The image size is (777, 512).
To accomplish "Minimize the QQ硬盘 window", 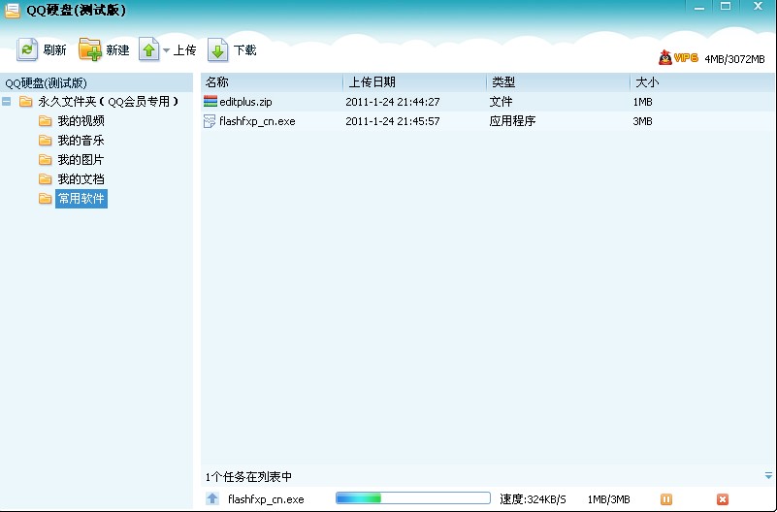I will coord(699,7).
